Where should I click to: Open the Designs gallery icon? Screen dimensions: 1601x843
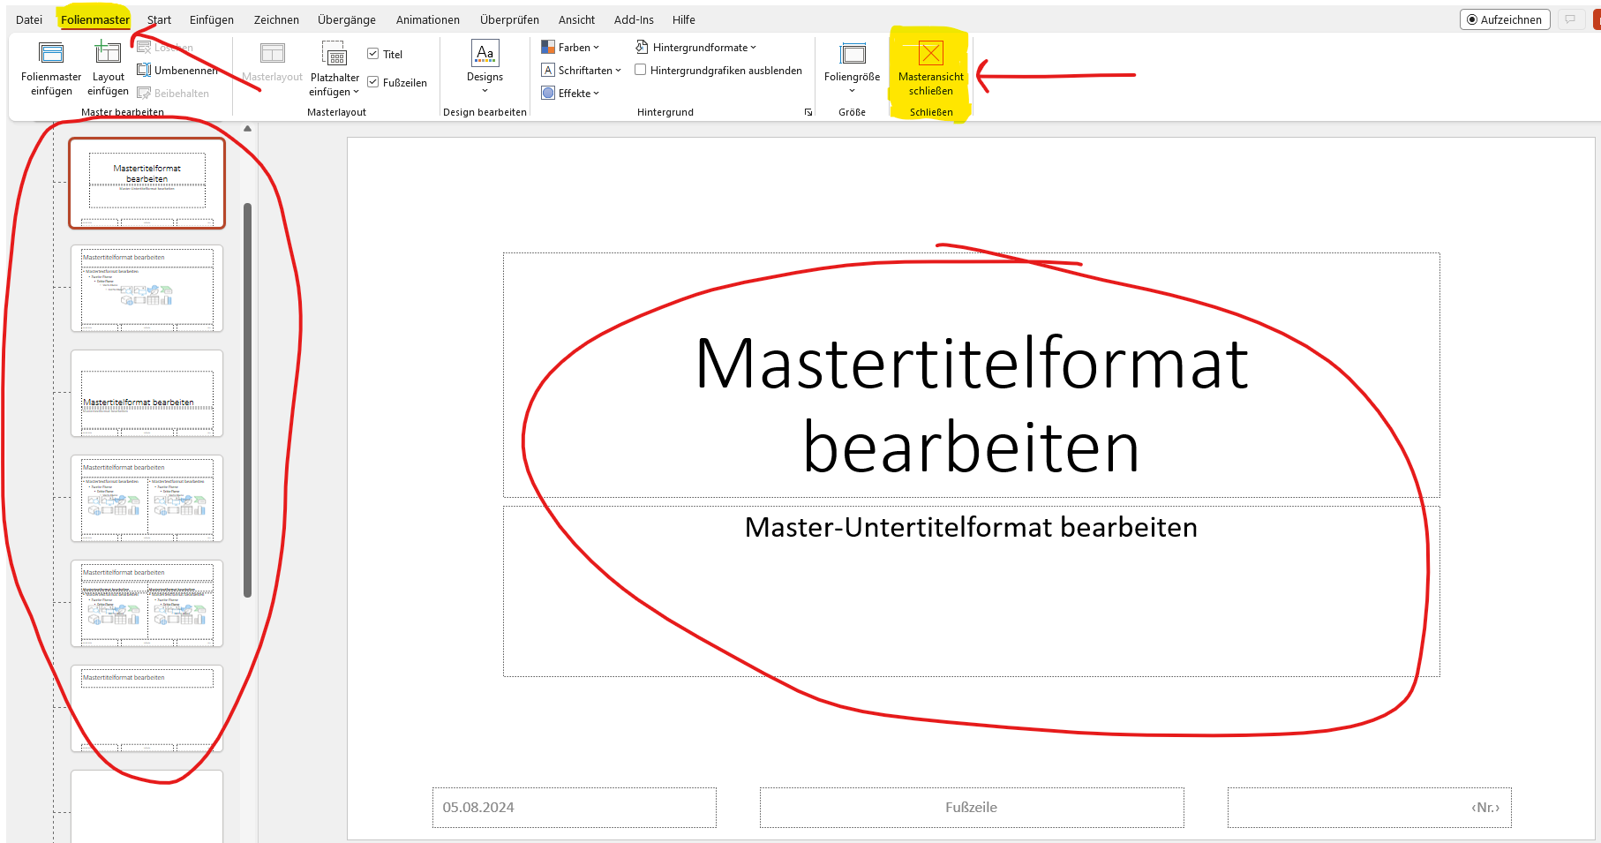(x=485, y=55)
